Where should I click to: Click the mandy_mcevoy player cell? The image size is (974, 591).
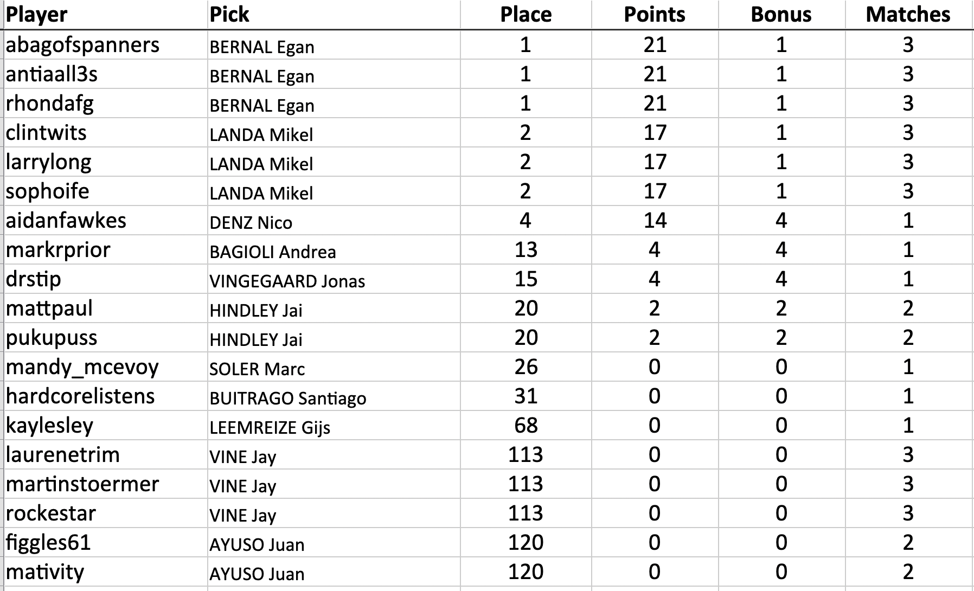(x=82, y=367)
